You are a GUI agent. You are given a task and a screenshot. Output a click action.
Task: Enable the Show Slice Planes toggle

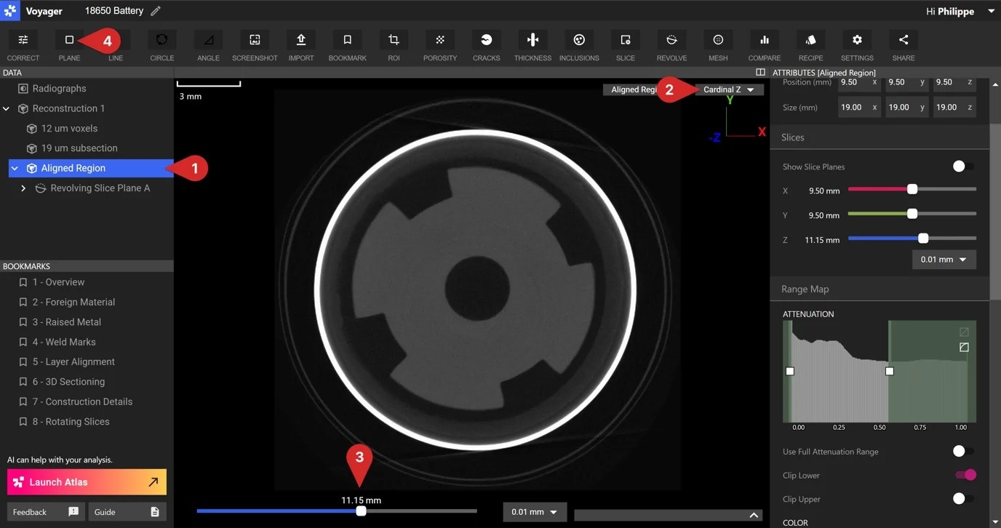(x=963, y=167)
